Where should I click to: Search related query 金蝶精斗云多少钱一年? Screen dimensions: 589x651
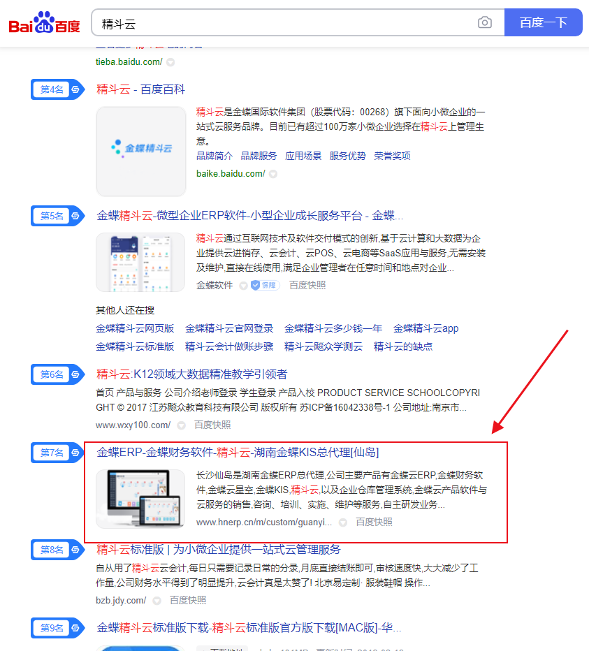click(333, 328)
